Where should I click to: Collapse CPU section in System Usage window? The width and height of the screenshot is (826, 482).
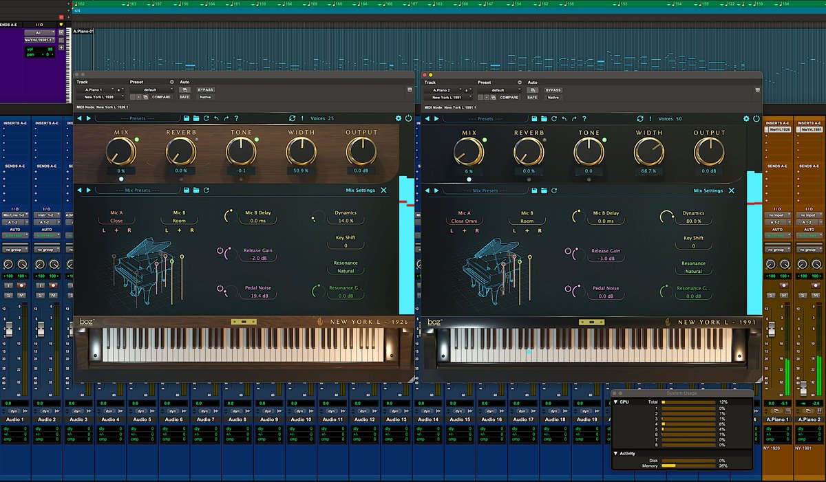tap(616, 402)
